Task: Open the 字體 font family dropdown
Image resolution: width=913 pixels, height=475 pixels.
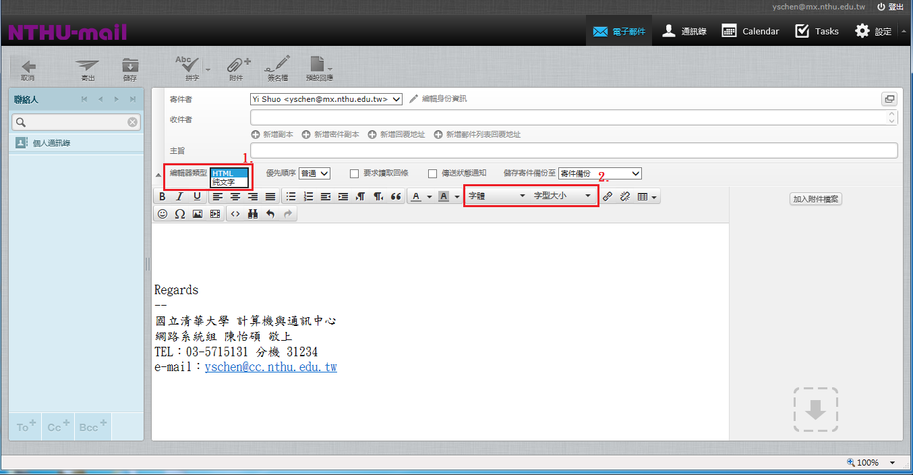Action: [496, 196]
